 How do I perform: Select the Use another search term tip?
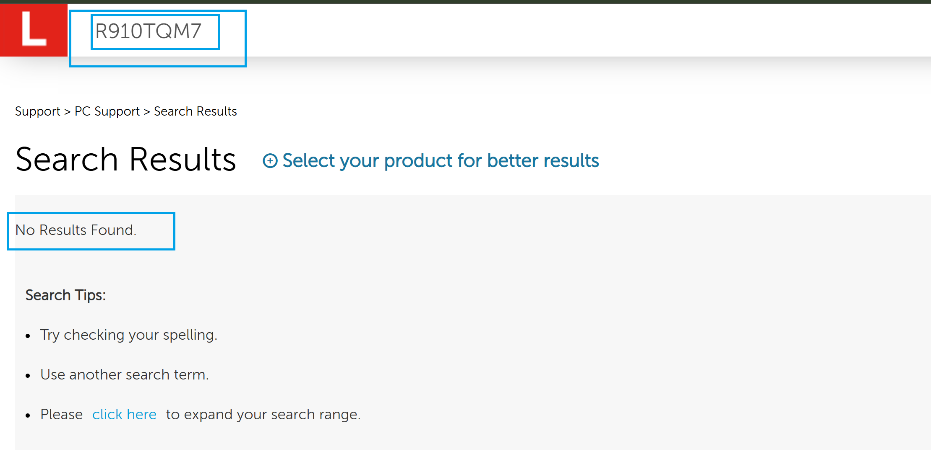point(125,374)
